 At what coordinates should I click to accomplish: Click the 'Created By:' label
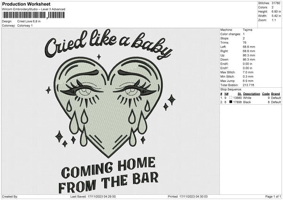pos(10,197)
